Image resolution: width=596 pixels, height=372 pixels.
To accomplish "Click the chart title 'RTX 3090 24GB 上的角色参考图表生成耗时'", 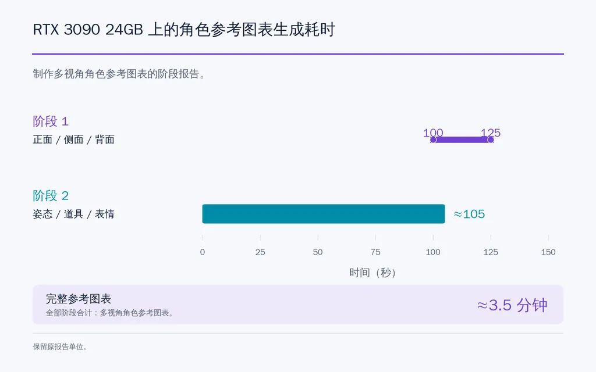I will pos(184,30).
